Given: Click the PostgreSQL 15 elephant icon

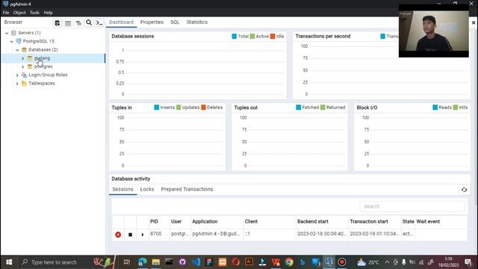Looking at the screenshot, I should pyautogui.click(x=19, y=41).
